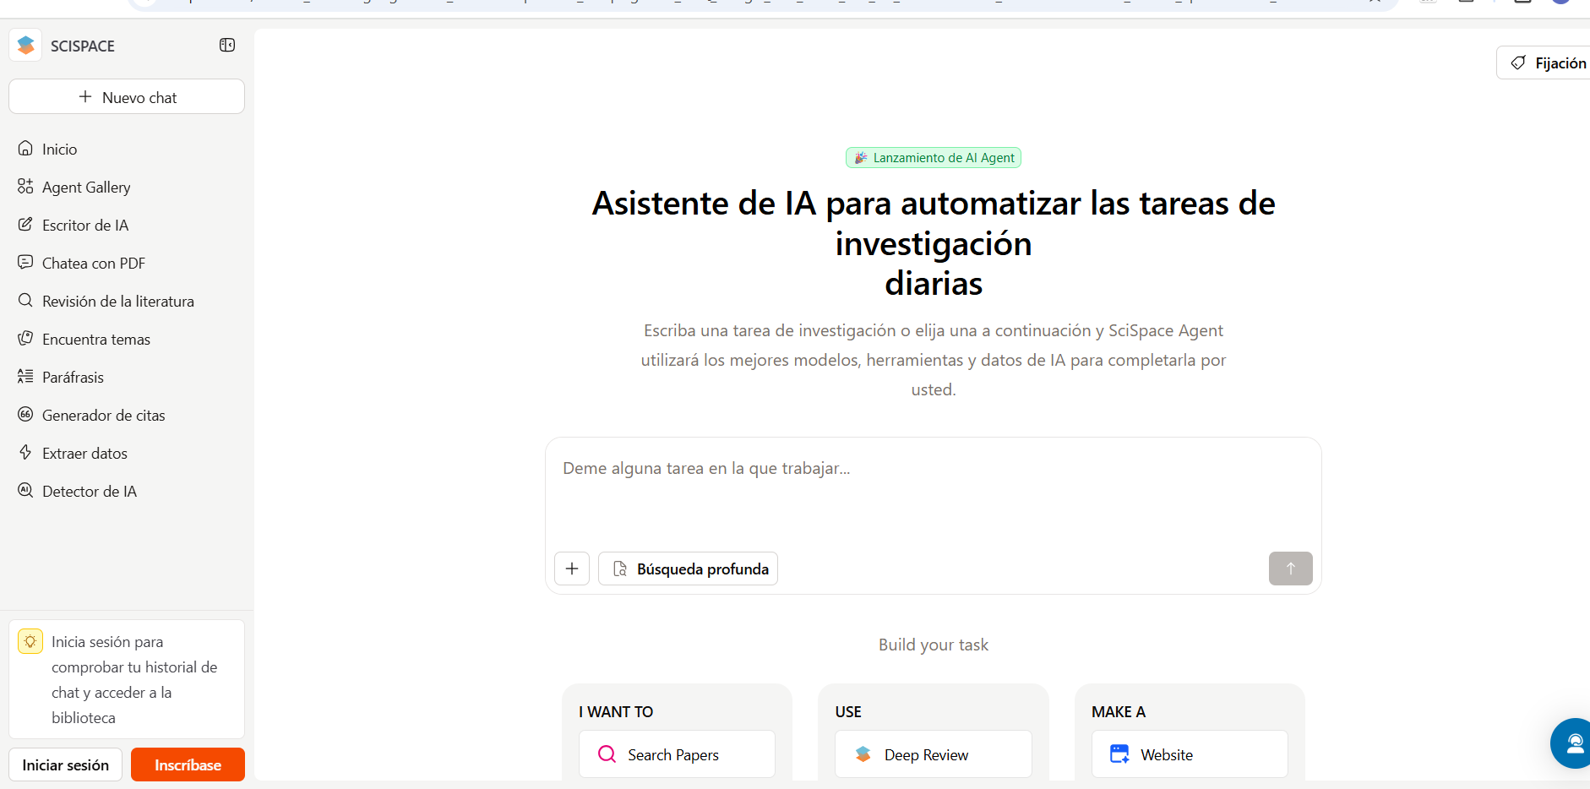Click the orange Inscríbase button

pos(188,765)
